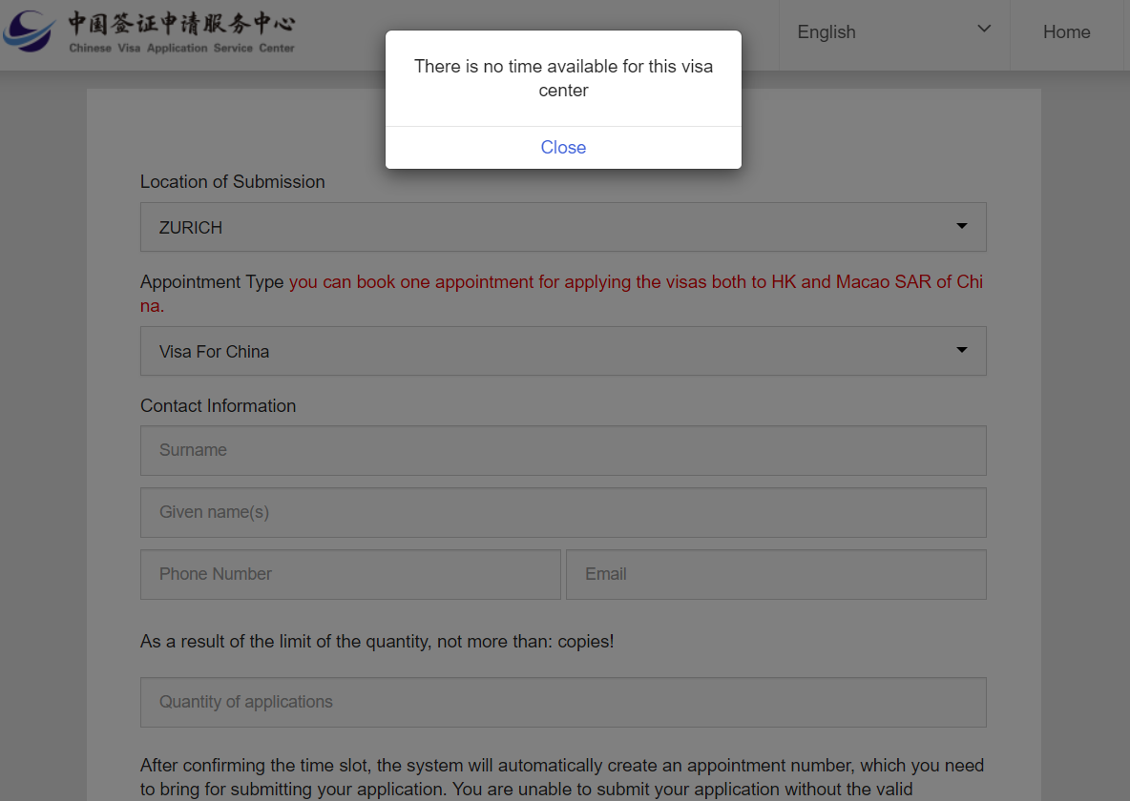
Task: Click the arrow icon in ZURICH field
Action: [961, 227]
